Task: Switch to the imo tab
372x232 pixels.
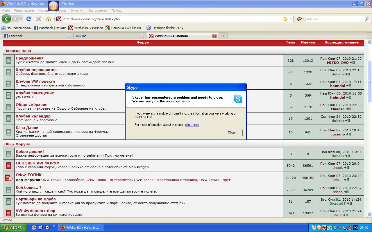Action: click(x=109, y=36)
